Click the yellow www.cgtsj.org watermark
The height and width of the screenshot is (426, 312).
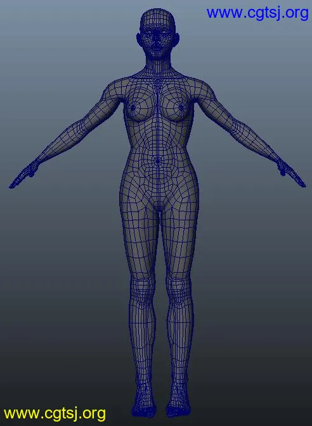pos(55,414)
